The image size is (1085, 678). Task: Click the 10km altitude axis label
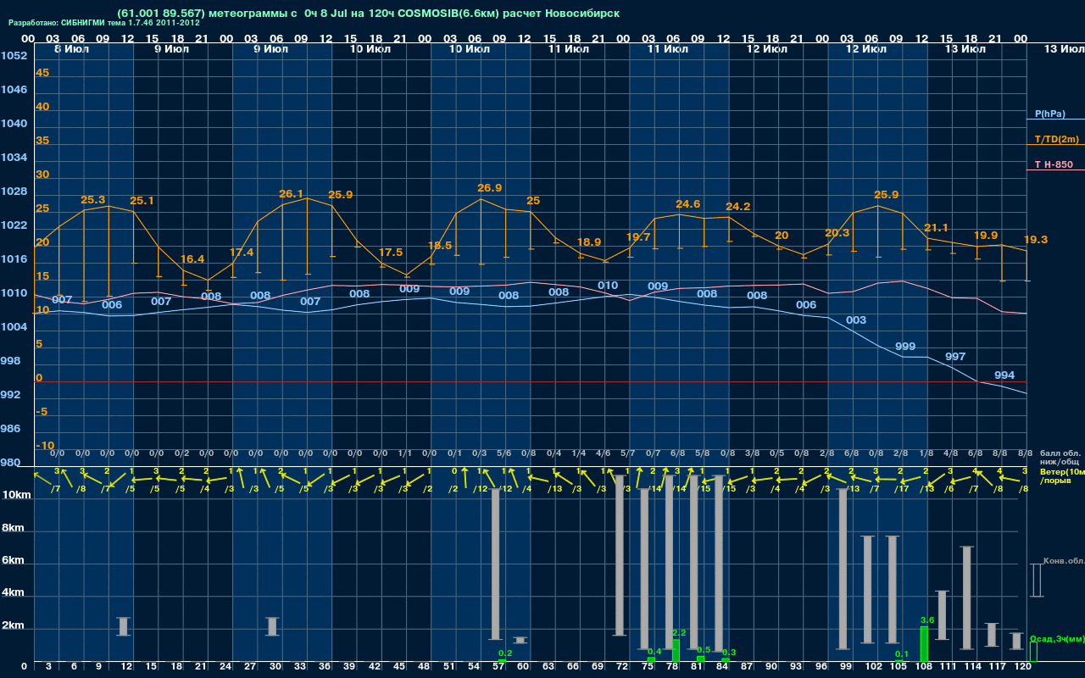[17, 495]
